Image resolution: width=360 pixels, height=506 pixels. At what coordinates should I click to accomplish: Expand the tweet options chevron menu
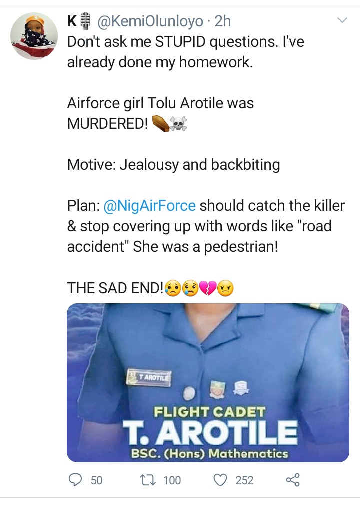(x=342, y=21)
